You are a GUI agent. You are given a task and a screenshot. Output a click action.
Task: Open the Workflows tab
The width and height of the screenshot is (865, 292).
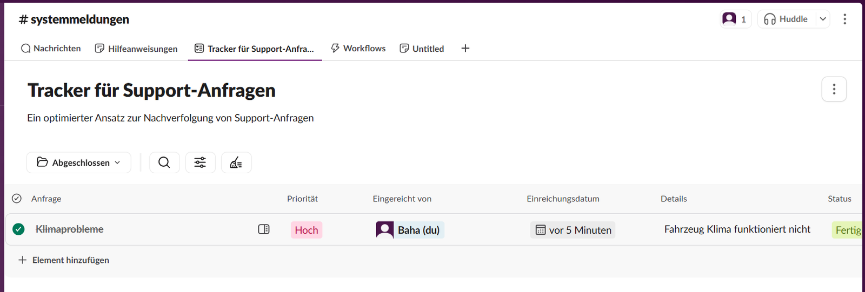[358, 49]
